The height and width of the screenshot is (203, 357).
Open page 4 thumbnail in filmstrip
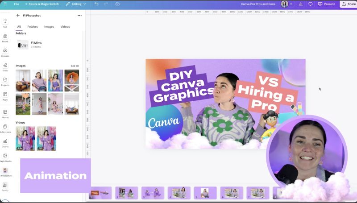(179, 193)
